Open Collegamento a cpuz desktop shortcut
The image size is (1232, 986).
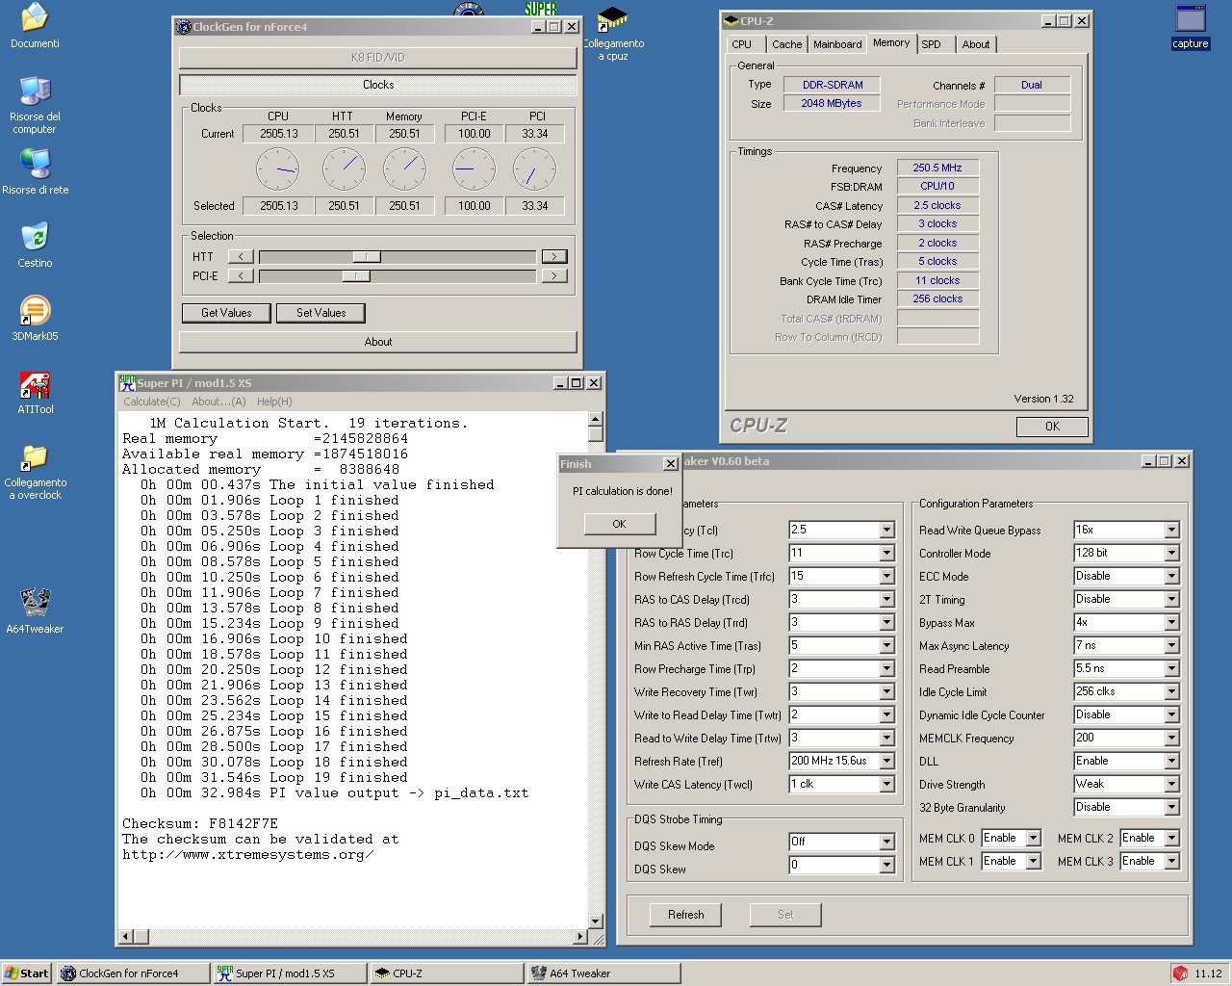[x=613, y=35]
